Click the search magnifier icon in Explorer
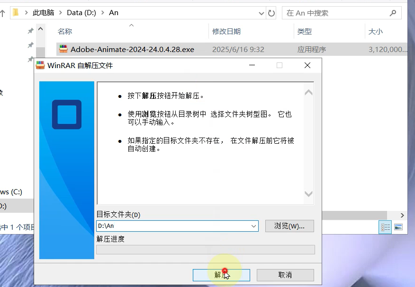This screenshot has height=287, width=415. (393, 13)
